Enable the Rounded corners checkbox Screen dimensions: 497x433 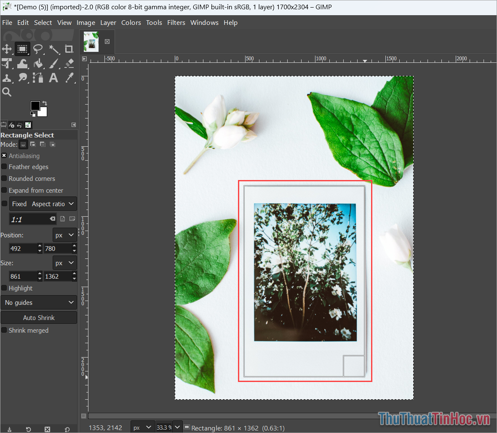click(x=4, y=178)
